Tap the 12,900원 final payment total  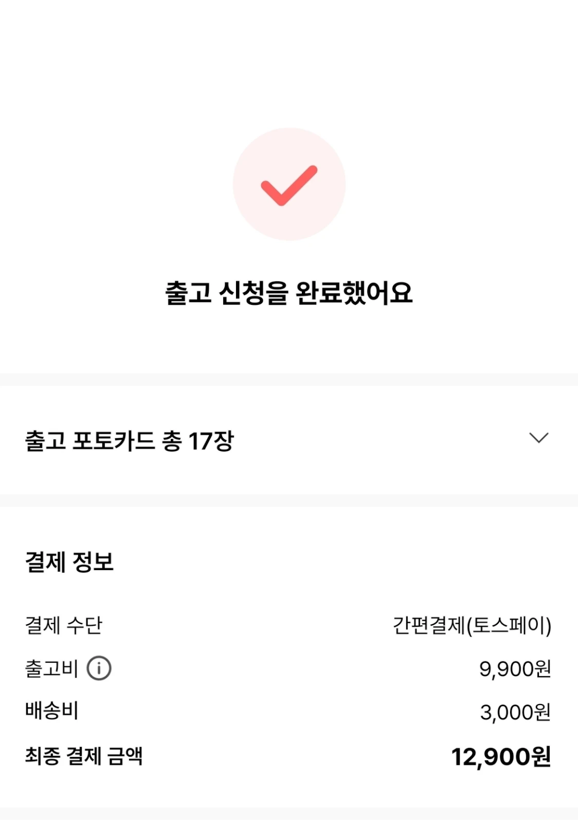pos(501,757)
